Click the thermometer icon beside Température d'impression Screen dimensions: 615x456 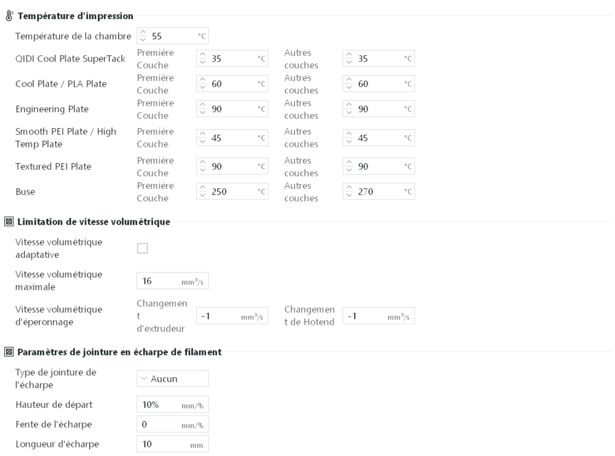pos(9,17)
